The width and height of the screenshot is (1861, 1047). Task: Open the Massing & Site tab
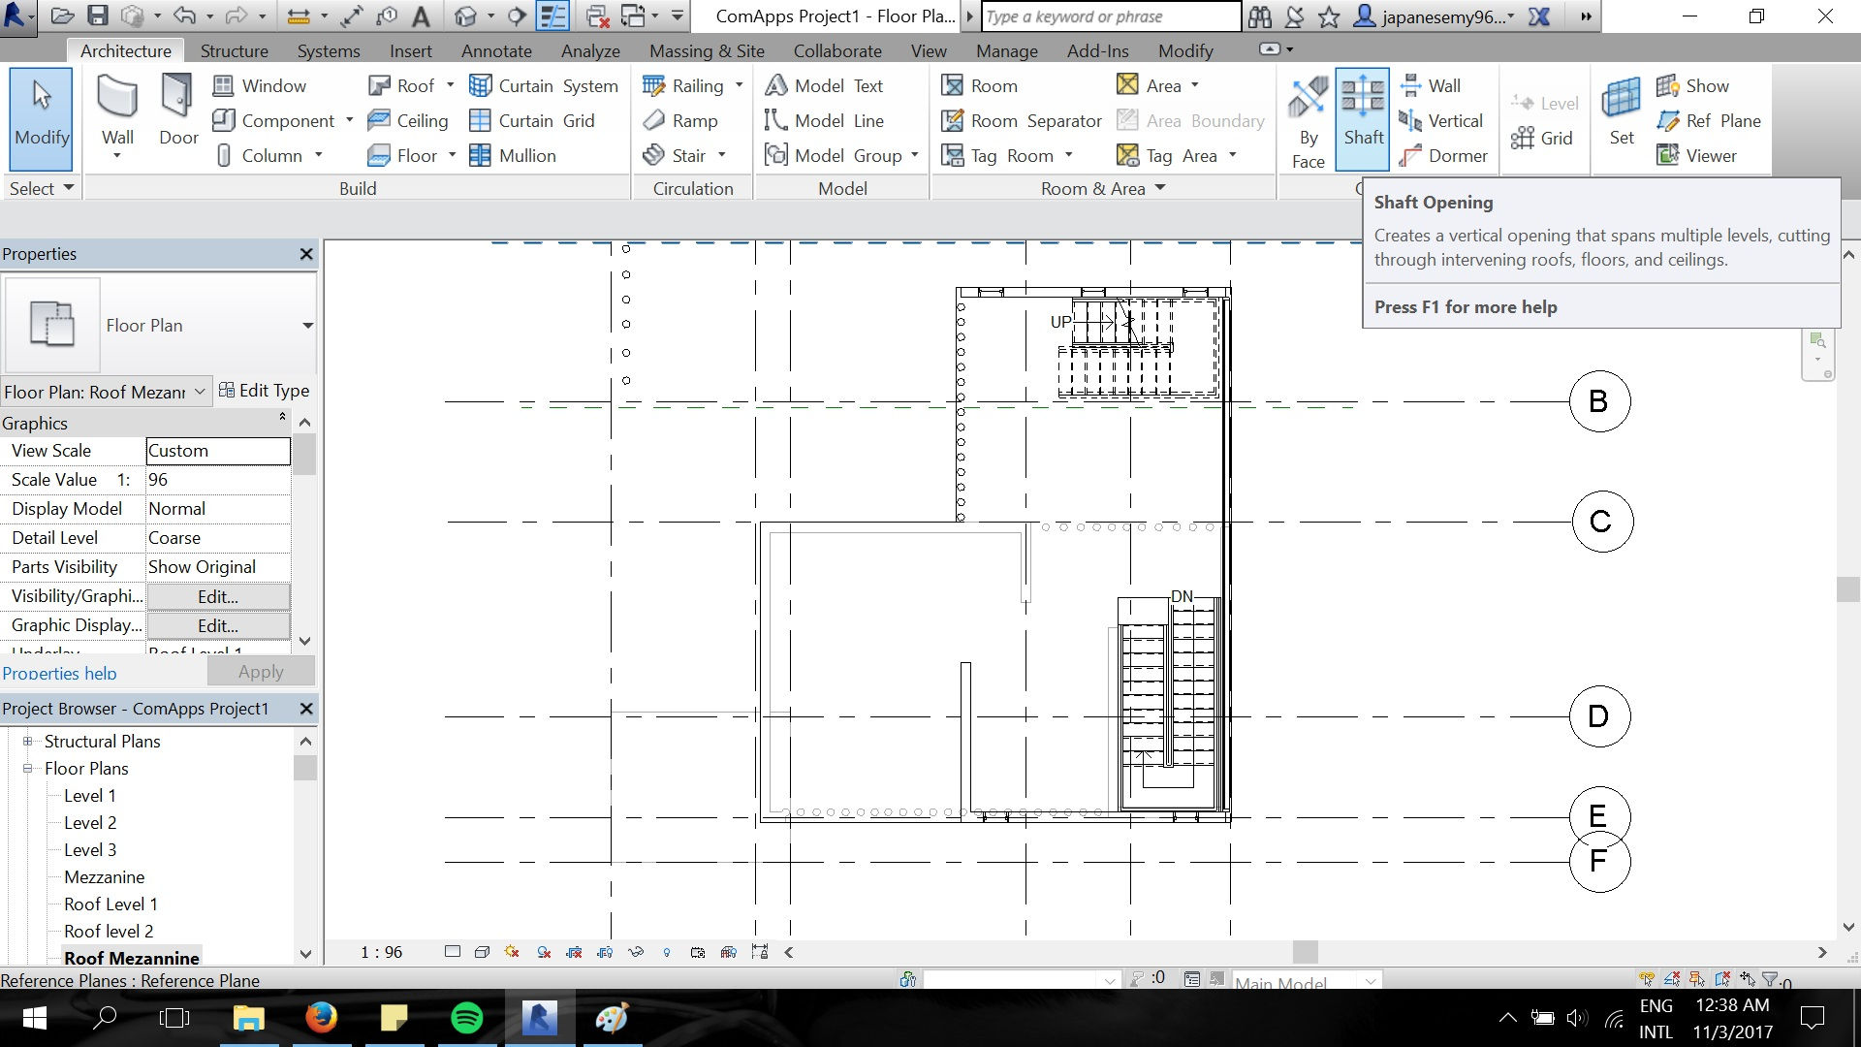click(707, 51)
